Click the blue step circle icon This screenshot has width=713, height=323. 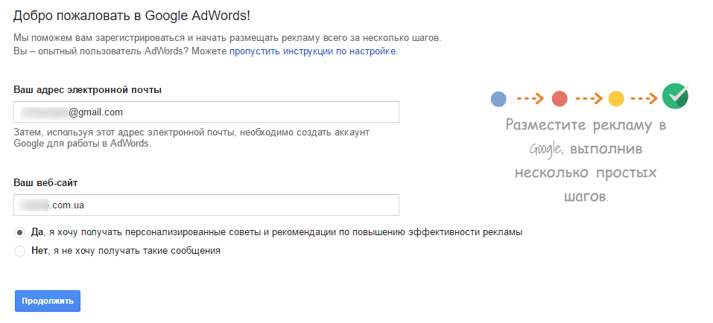coord(499,98)
